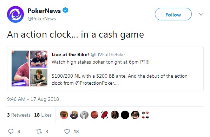Image resolution: width=210 pixels, height=137 pixels.
Task: Click the solid black circle liker avatar
Action: pos(125,115)
